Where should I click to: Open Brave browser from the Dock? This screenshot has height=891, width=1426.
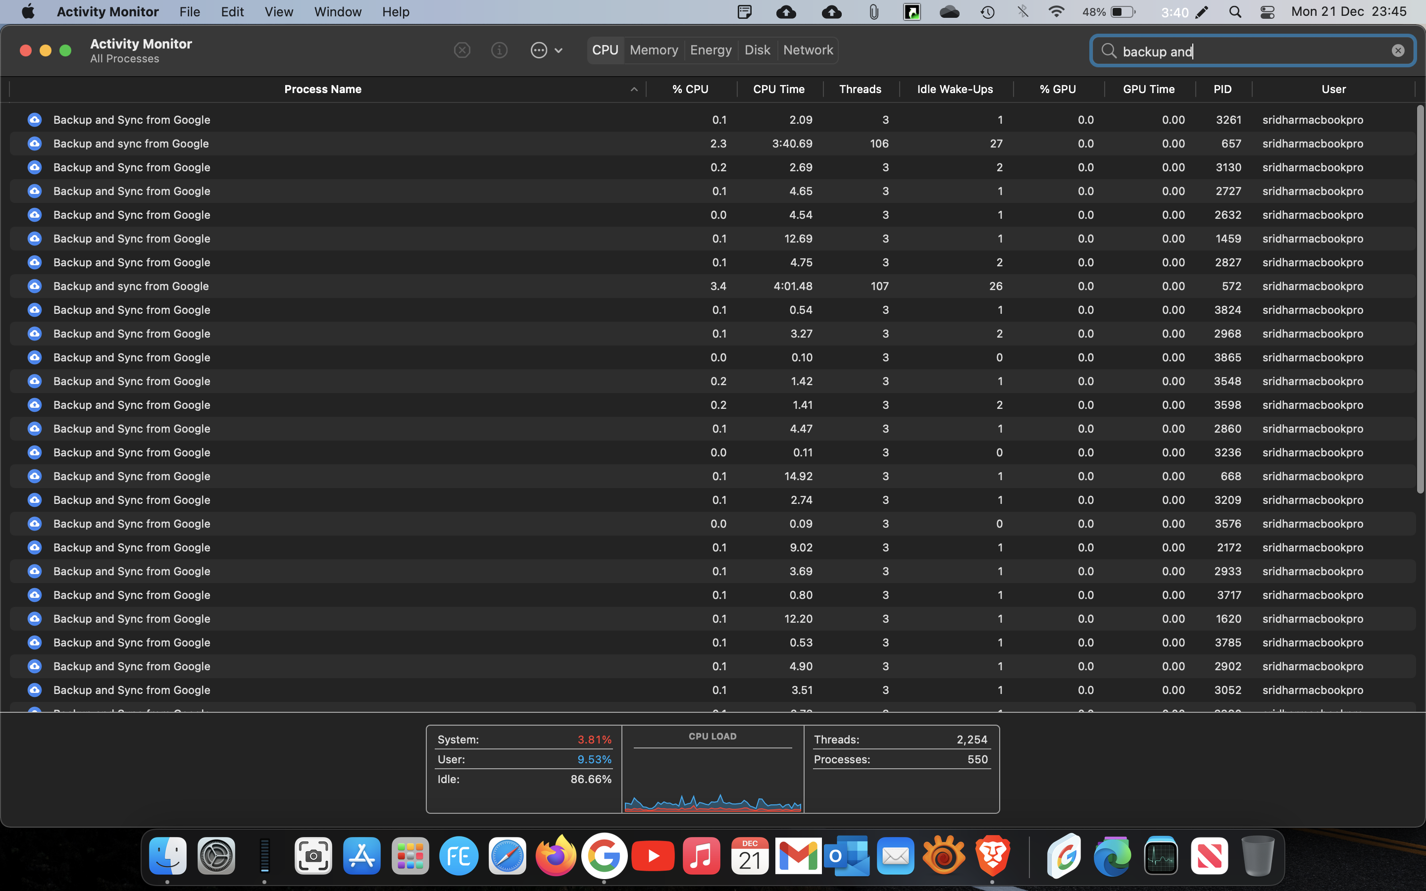point(992,856)
